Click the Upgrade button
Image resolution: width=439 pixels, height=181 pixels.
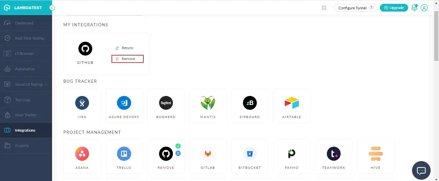[x=394, y=8]
